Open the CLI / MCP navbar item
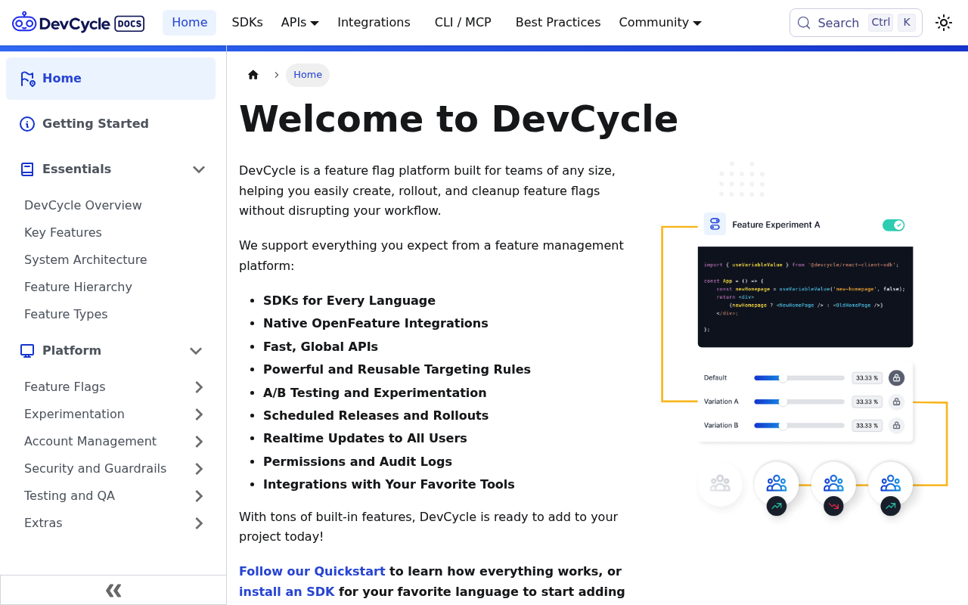 463,23
